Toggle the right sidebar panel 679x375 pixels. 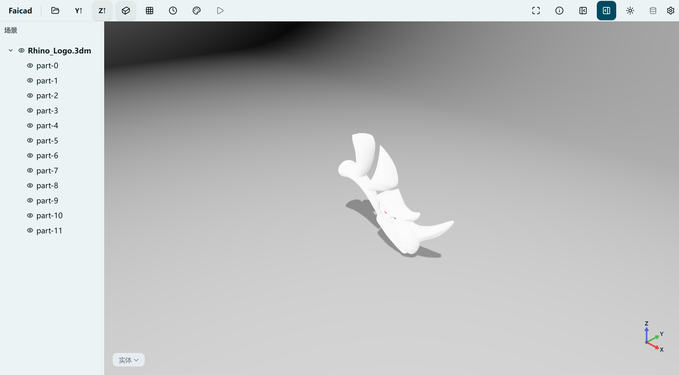(607, 11)
